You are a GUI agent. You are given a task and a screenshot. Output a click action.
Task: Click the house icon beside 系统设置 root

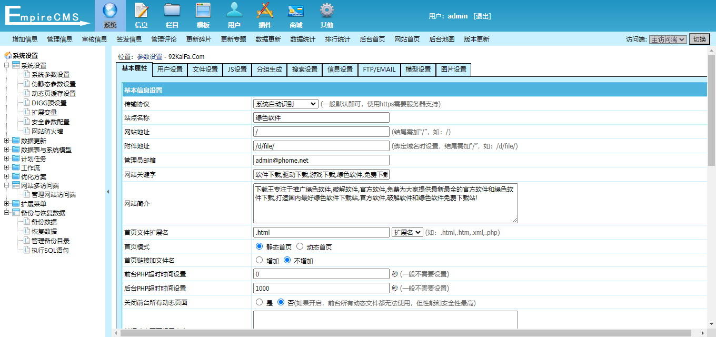point(8,55)
